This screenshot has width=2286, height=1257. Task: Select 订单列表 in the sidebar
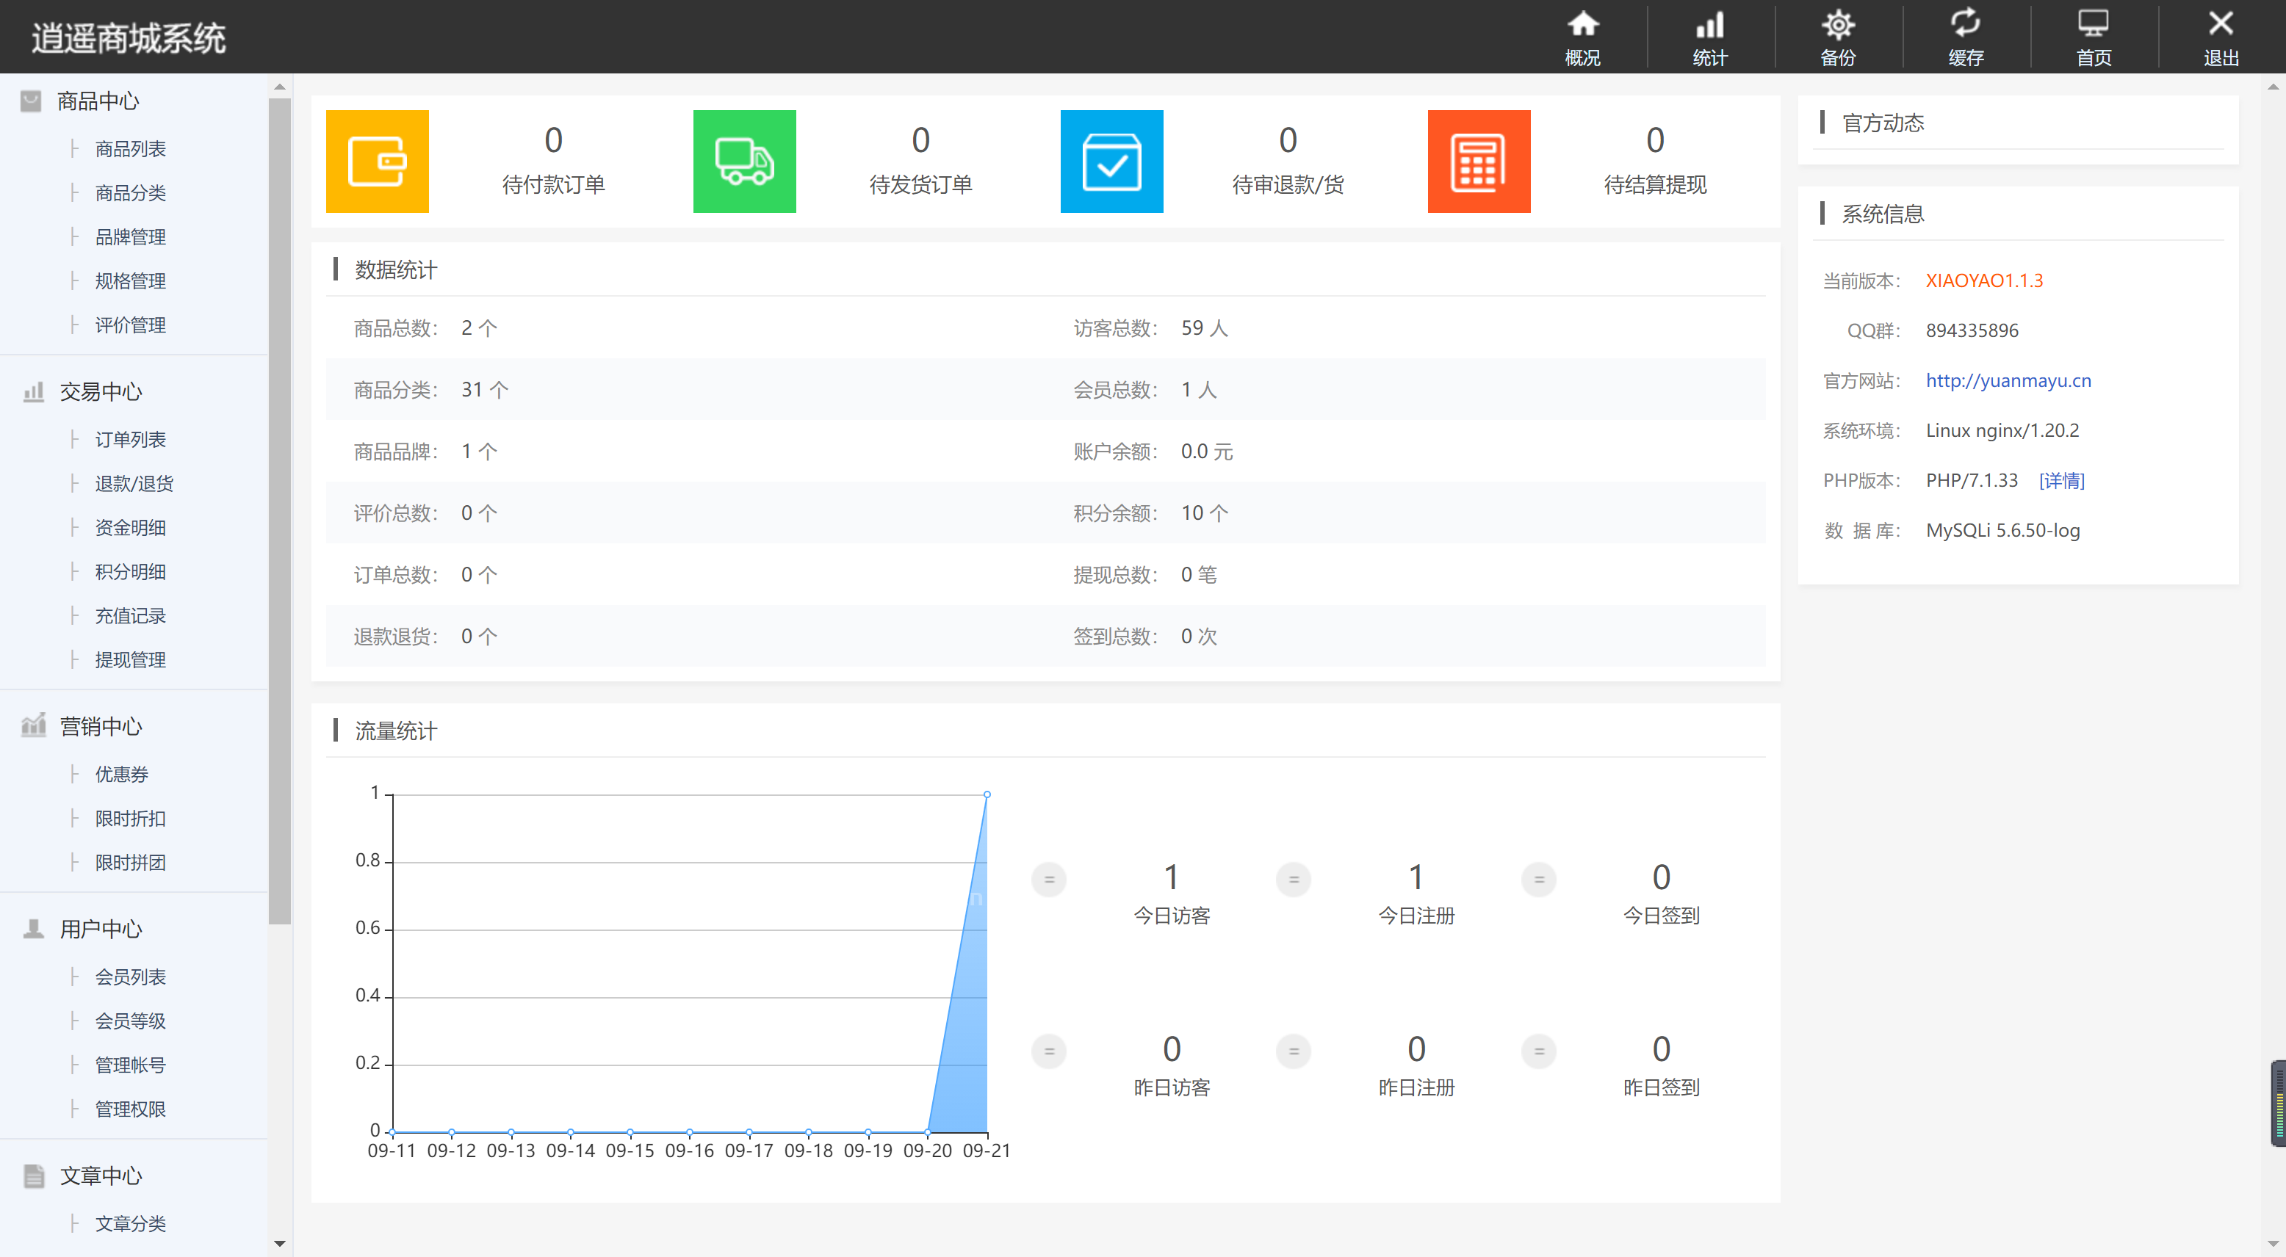(129, 438)
